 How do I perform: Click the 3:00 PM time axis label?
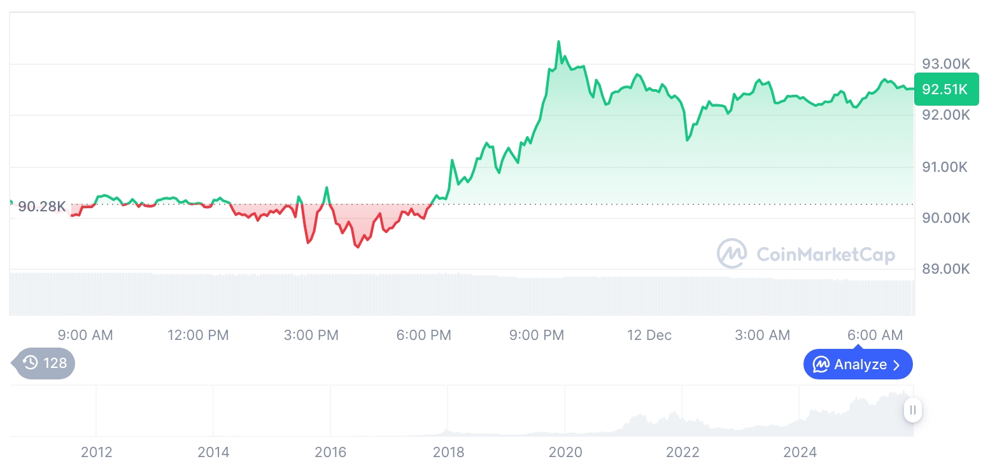point(311,335)
